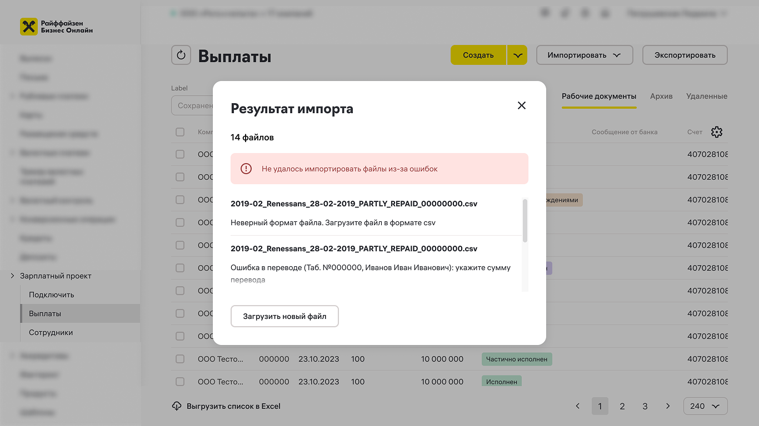Click Сообщение от банка column header
The height and width of the screenshot is (426, 759).
[625, 132]
